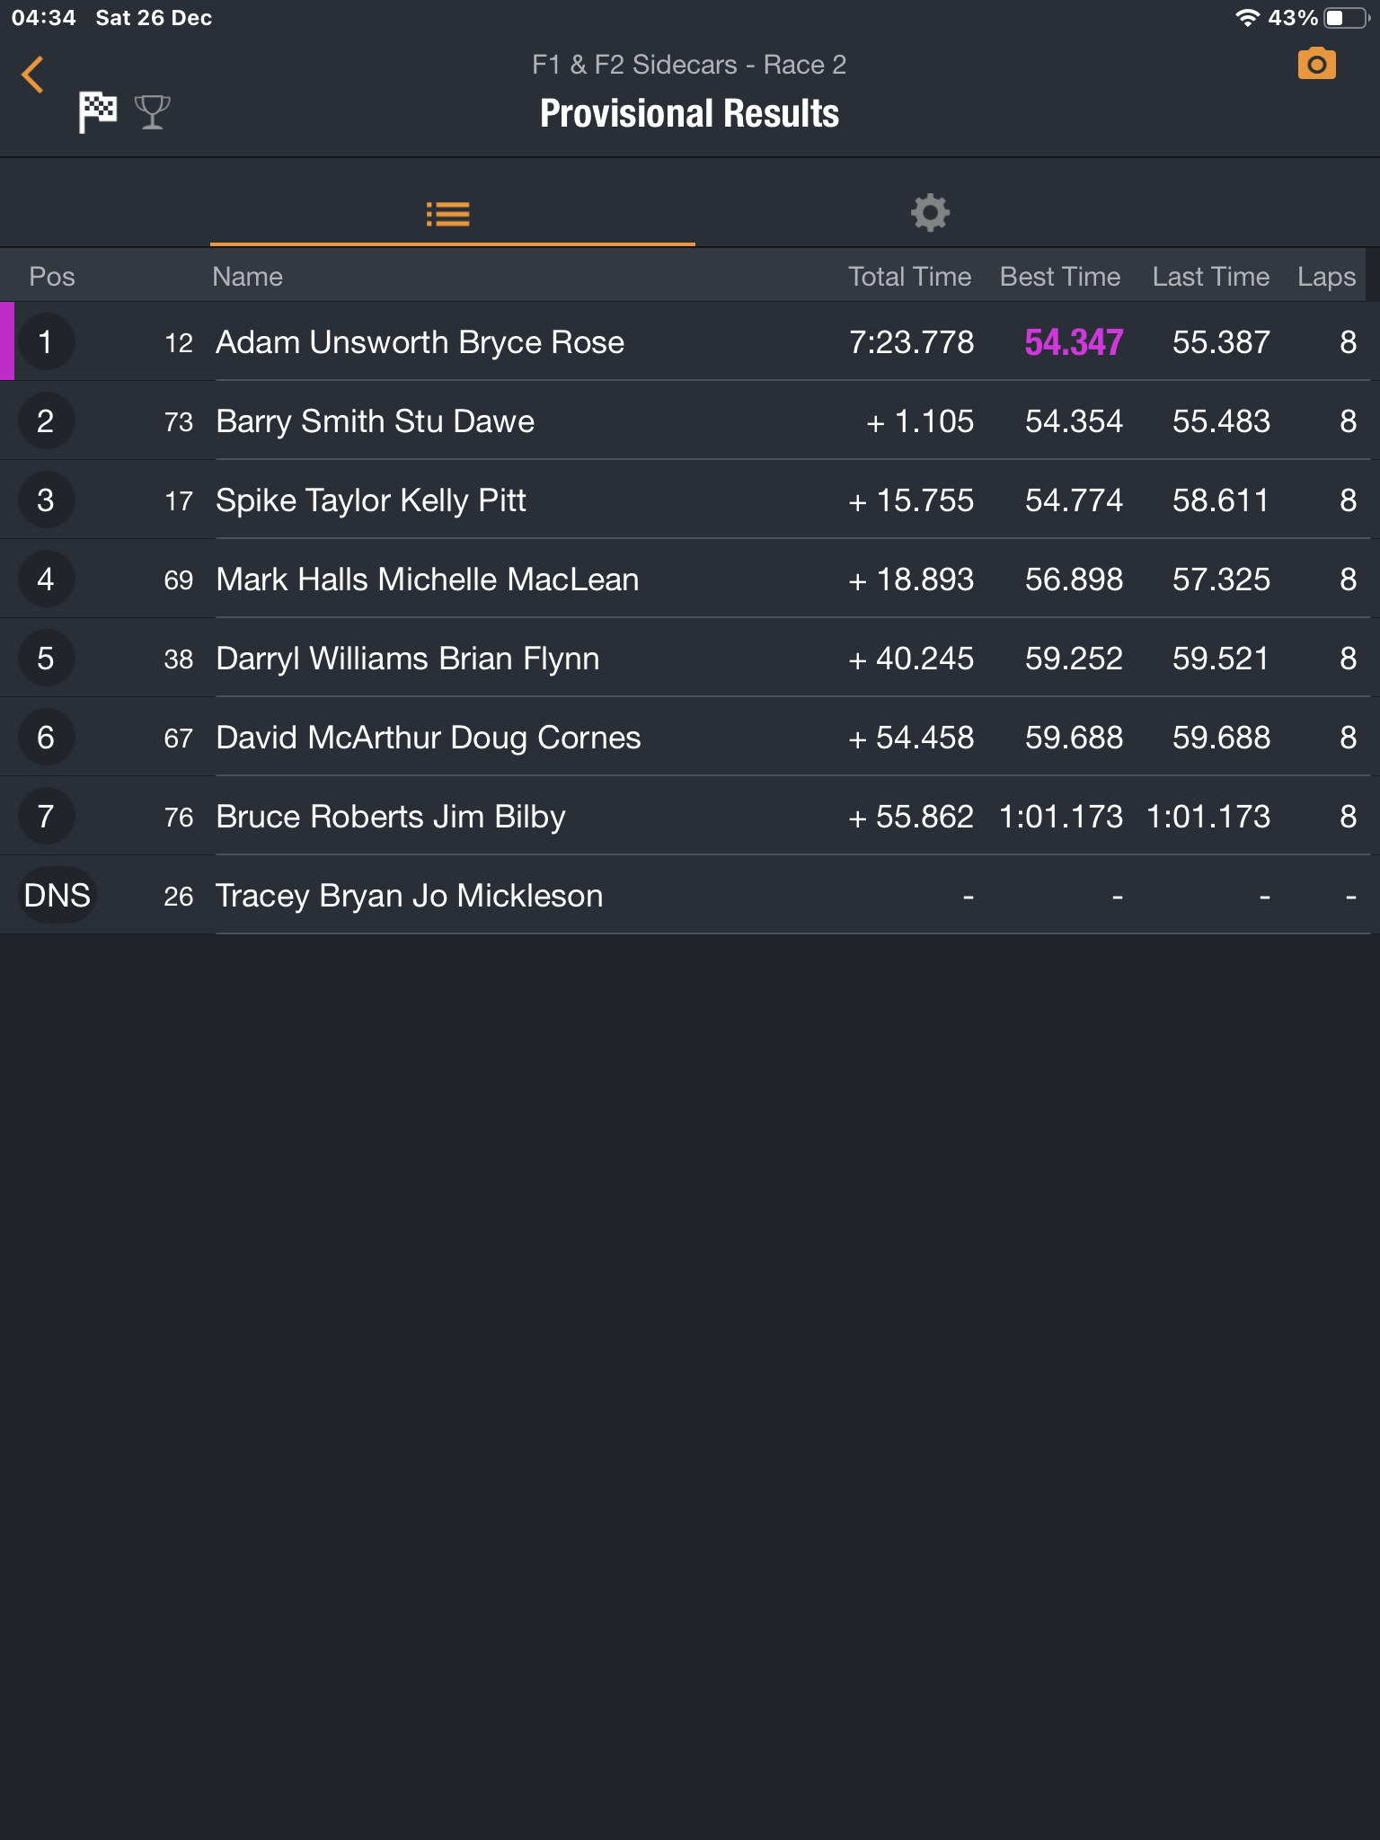Screen dimensions: 1380x1840
Task: Sort by the Best Time column header
Action: 1060,277
